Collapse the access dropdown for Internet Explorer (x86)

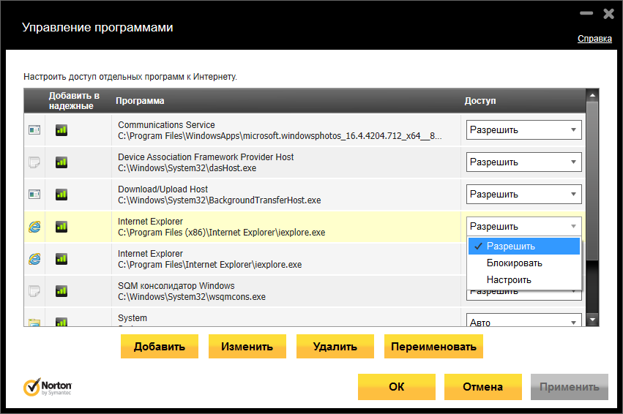(x=523, y=226)
